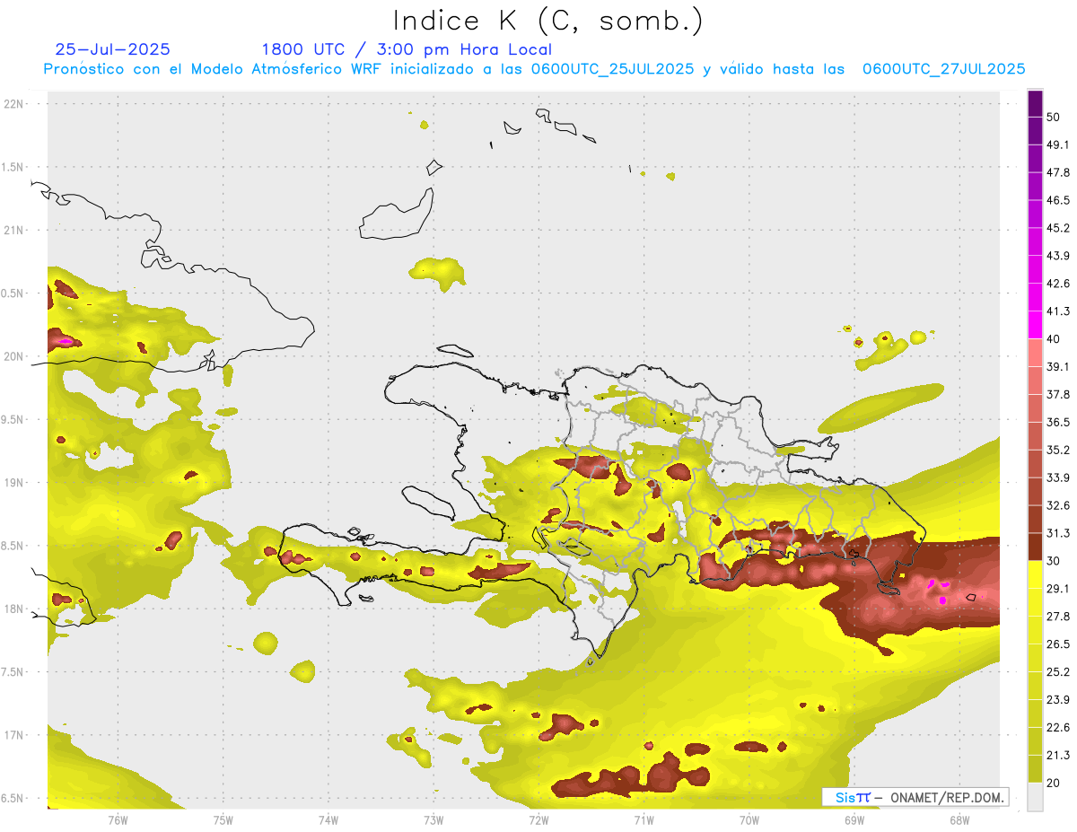
Task: Click the colorbar value '31.3'
Action: pos(1058,533)
